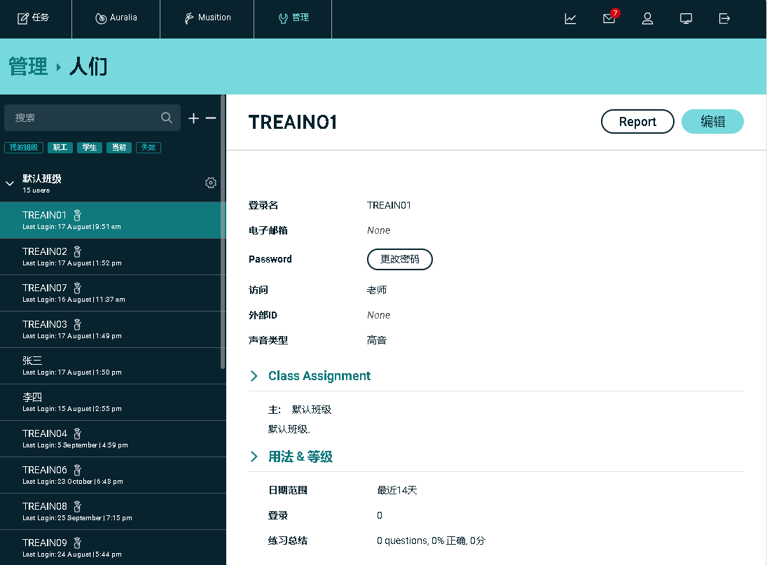Click the staff icon beside TREAIN04
Viewport: 767px width, 565px height.
click(77, 433)
